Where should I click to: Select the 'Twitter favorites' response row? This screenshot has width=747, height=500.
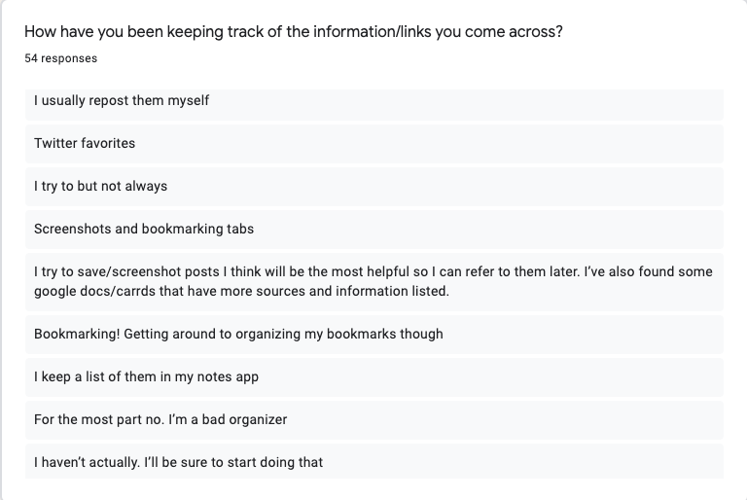pos(373,143)
